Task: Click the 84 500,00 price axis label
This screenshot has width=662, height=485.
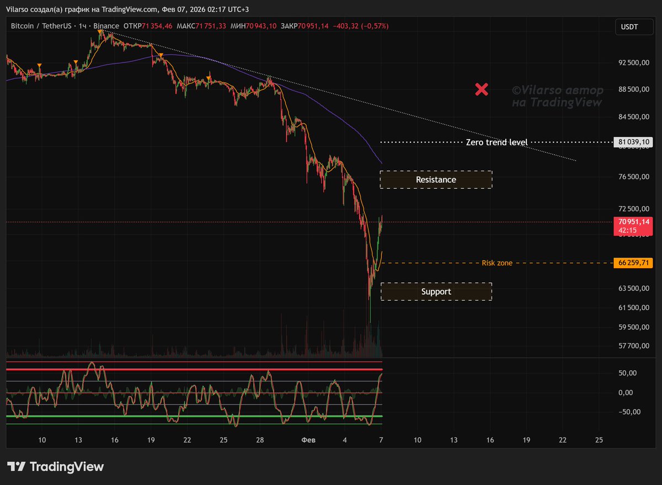Action: coord(633,117)
